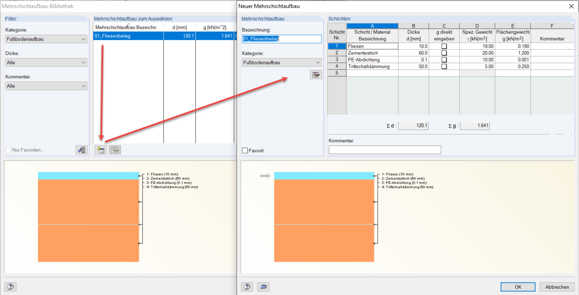Image resolution: width=579 pixels, height=295 pixels.
Task: Open help in the Neuer Mehrschichtaufbau dialog
Action: [x=247, y=287]
